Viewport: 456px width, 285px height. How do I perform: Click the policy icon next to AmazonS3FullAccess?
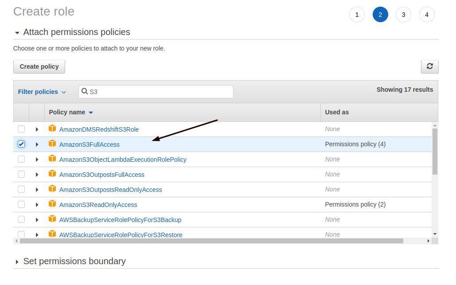pos(52,143)
